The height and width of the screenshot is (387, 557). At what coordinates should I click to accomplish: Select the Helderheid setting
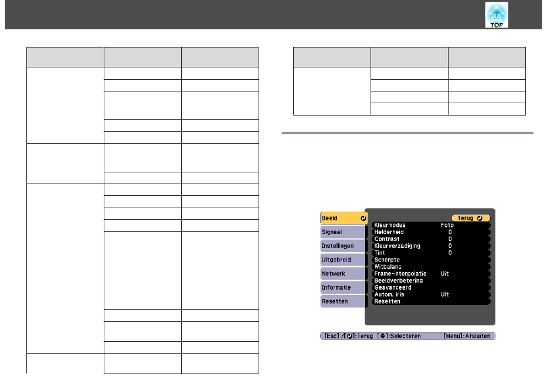click(x=431, y=232)
